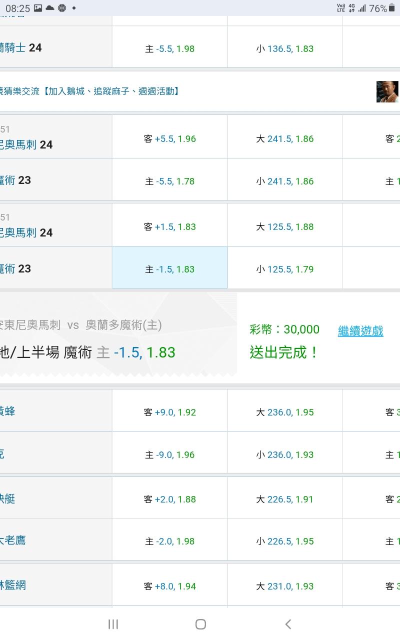Open the 競猜樂交流 announcement link
Image resolution: width=400 pixels, height=640 pixels.
[90, 91]
